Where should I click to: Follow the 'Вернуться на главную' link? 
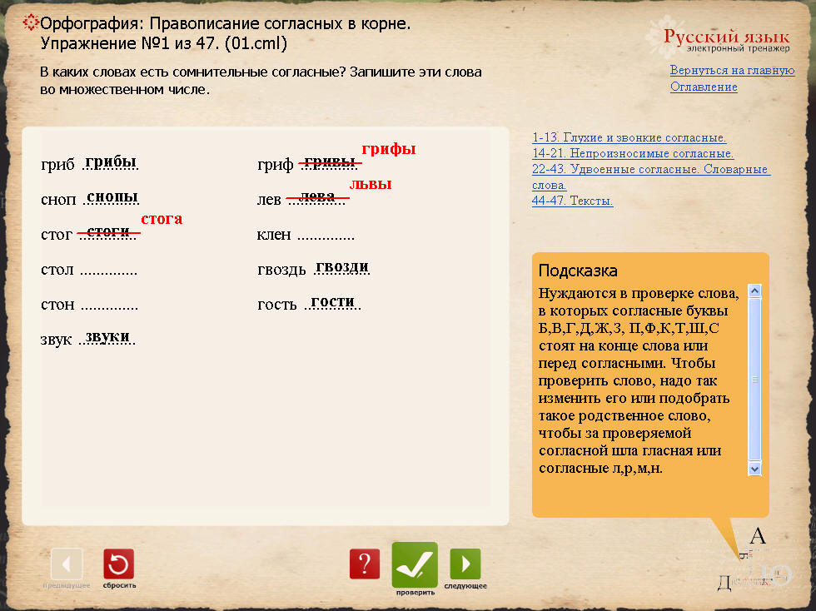[732, 71]
